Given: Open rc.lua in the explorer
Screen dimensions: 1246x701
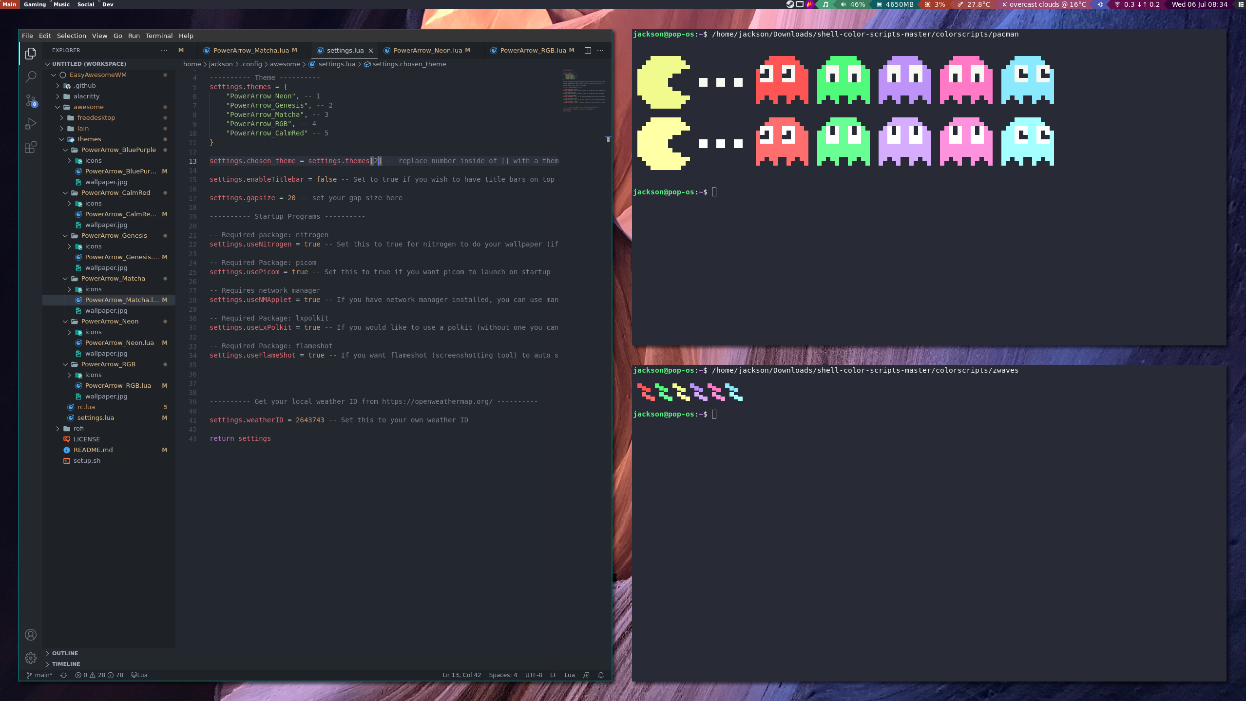Looking at the screenshot, I should click(86, 407).
